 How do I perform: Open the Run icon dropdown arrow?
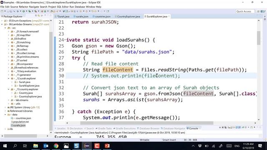(26, 11)
